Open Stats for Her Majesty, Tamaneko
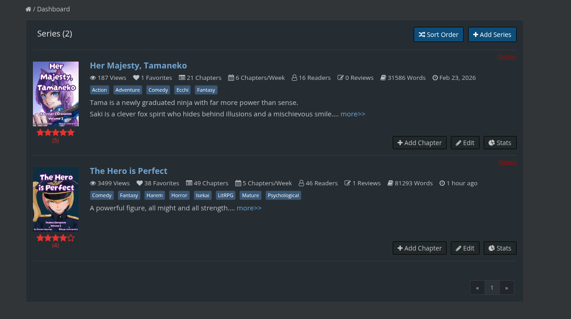 click(x=500, y=143)
